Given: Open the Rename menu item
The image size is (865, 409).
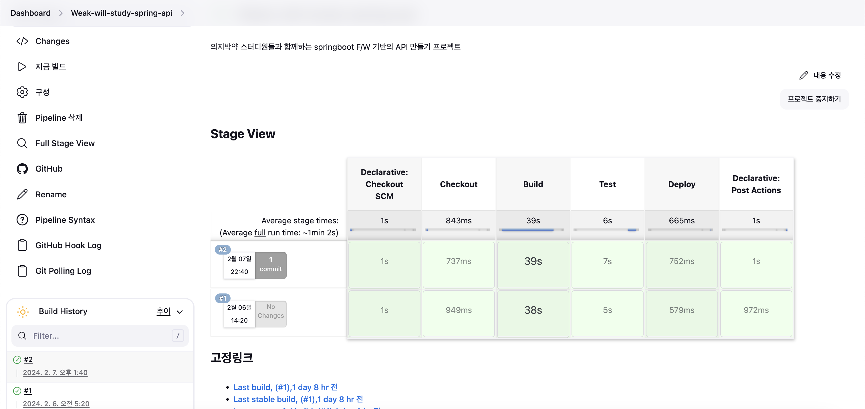Looking at the screenshot, I should click(x=51, y=194).
